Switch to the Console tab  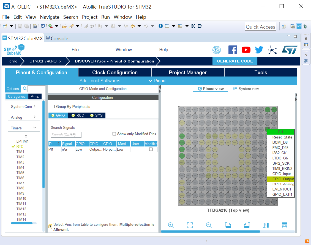pos(57,38)
